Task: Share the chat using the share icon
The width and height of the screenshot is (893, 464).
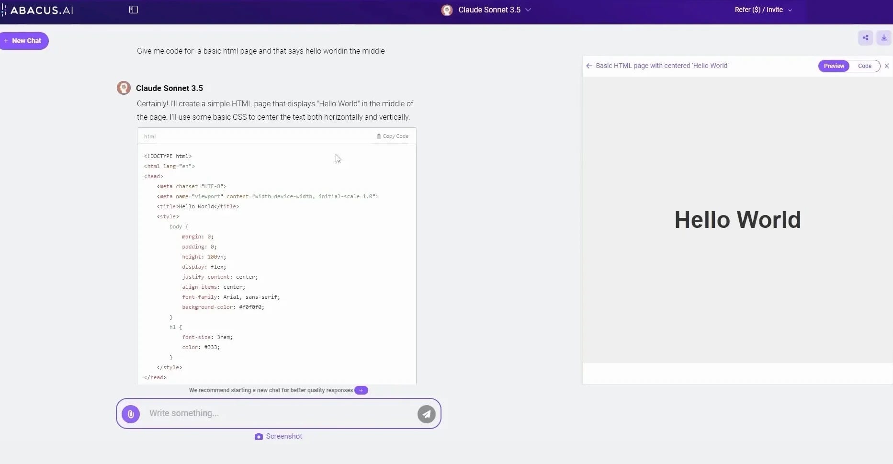Action: coord(865,37)
